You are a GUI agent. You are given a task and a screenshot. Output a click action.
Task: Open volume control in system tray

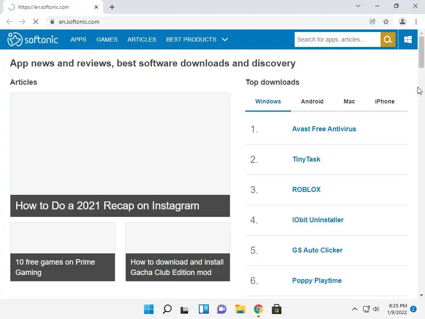tap(376, 309)
